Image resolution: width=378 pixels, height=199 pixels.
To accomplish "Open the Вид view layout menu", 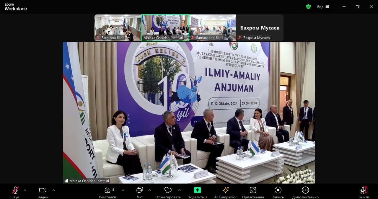I will coord(323,6).
